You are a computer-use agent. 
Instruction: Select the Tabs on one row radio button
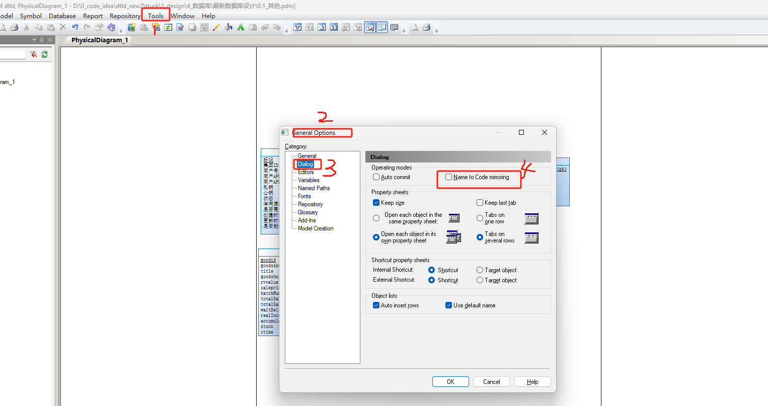479,218
